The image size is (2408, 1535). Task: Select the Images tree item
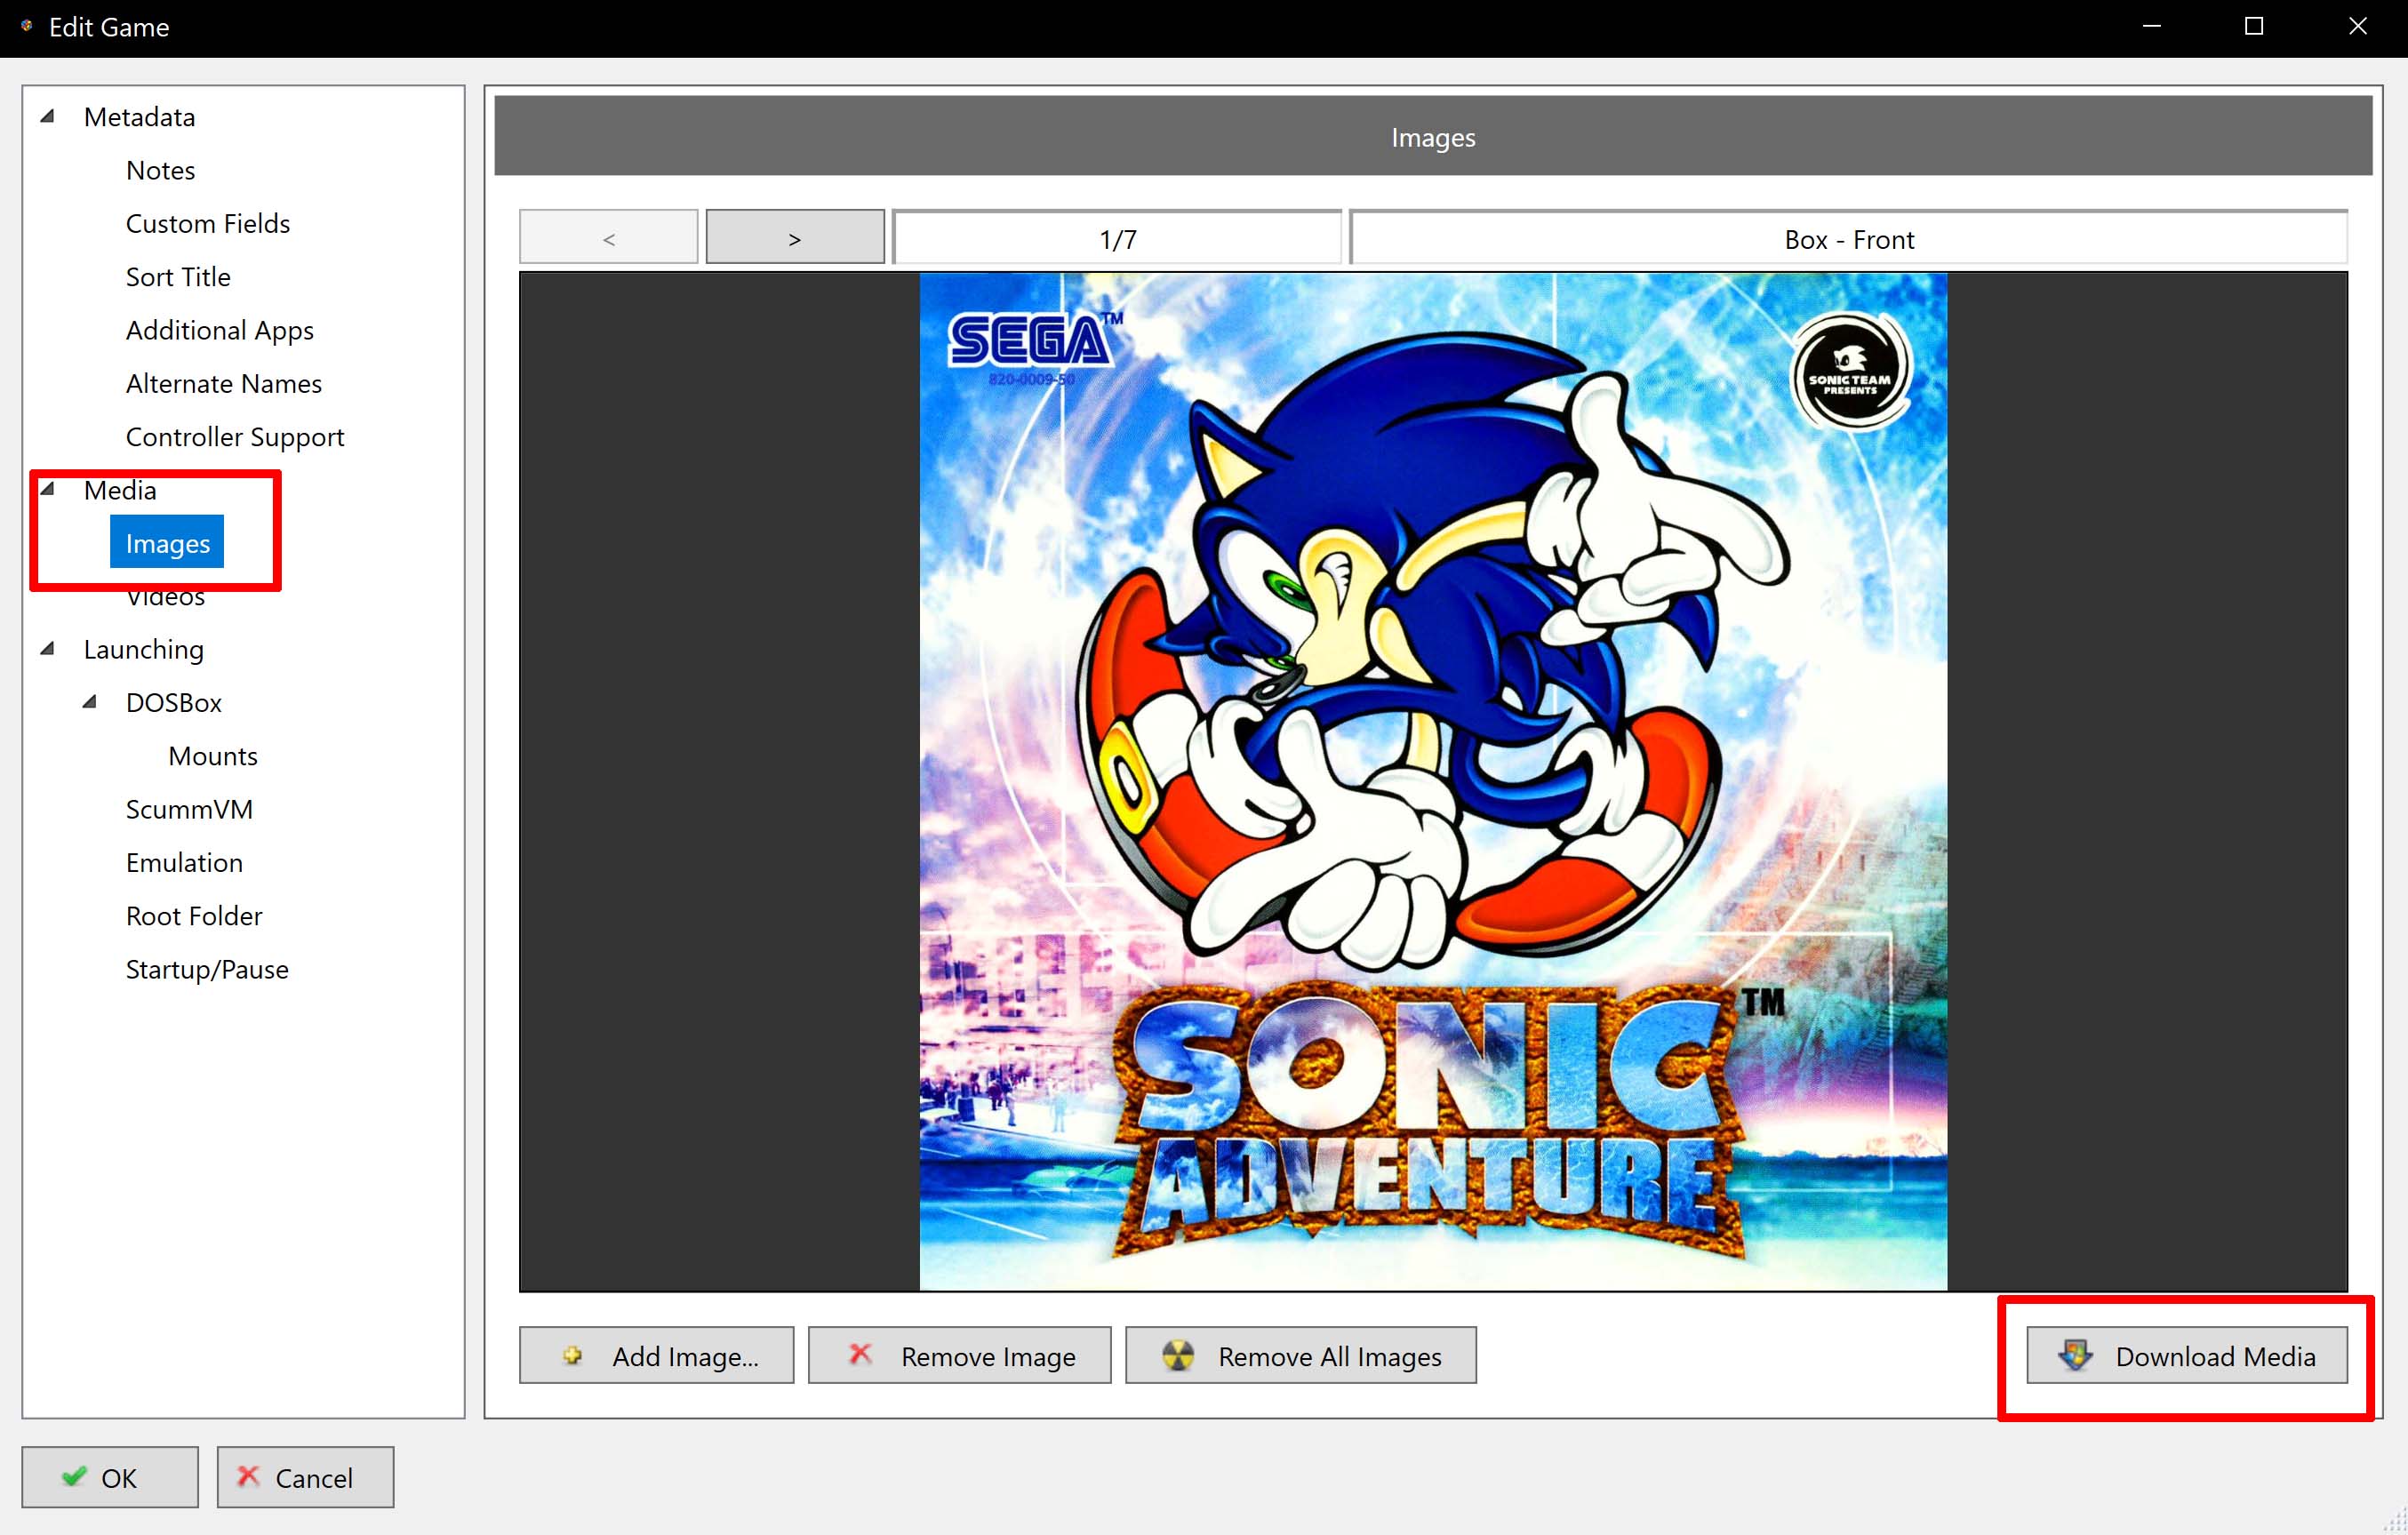coord(167,542)
